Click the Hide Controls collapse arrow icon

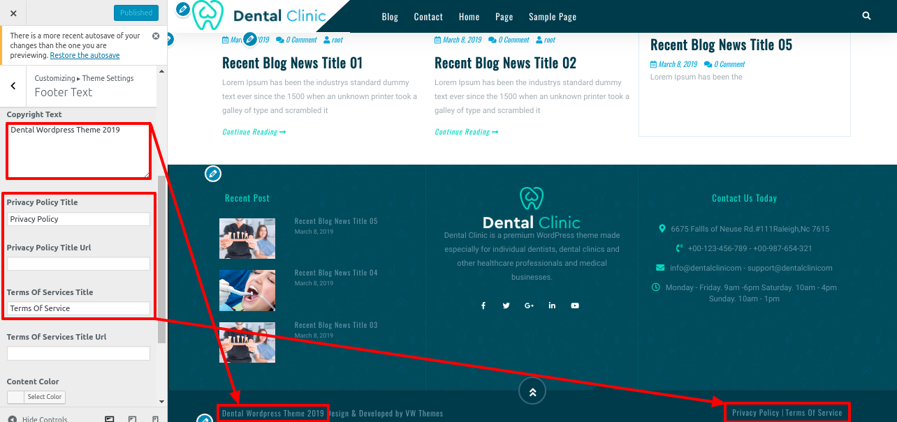12,419
